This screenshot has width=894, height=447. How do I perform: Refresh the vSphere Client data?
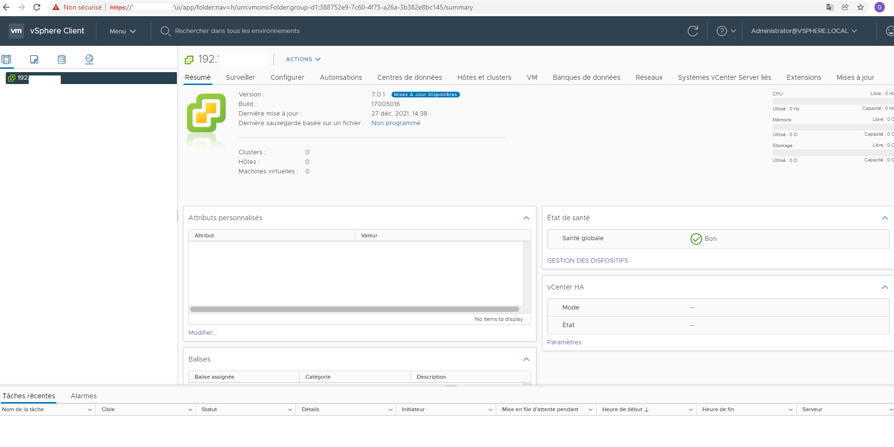pyautogui.click(x=693, y=31)
